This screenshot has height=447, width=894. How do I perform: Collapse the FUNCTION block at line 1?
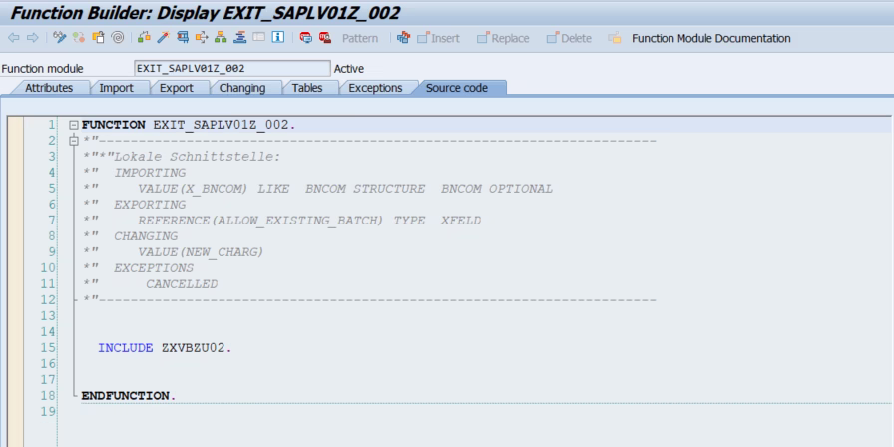[x=73, y=124]
